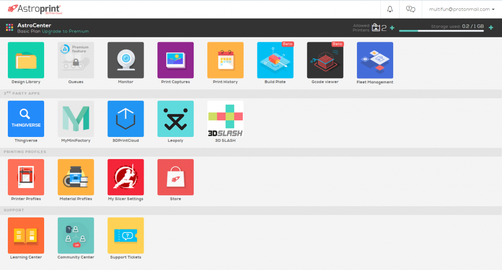The image size is (502, 270).
Task: Open the Learning Center
Action: (26, 236)
